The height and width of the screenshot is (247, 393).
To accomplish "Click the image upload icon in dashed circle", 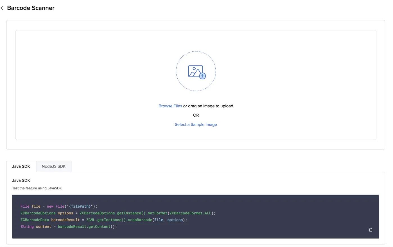I will tap(196, 71).
